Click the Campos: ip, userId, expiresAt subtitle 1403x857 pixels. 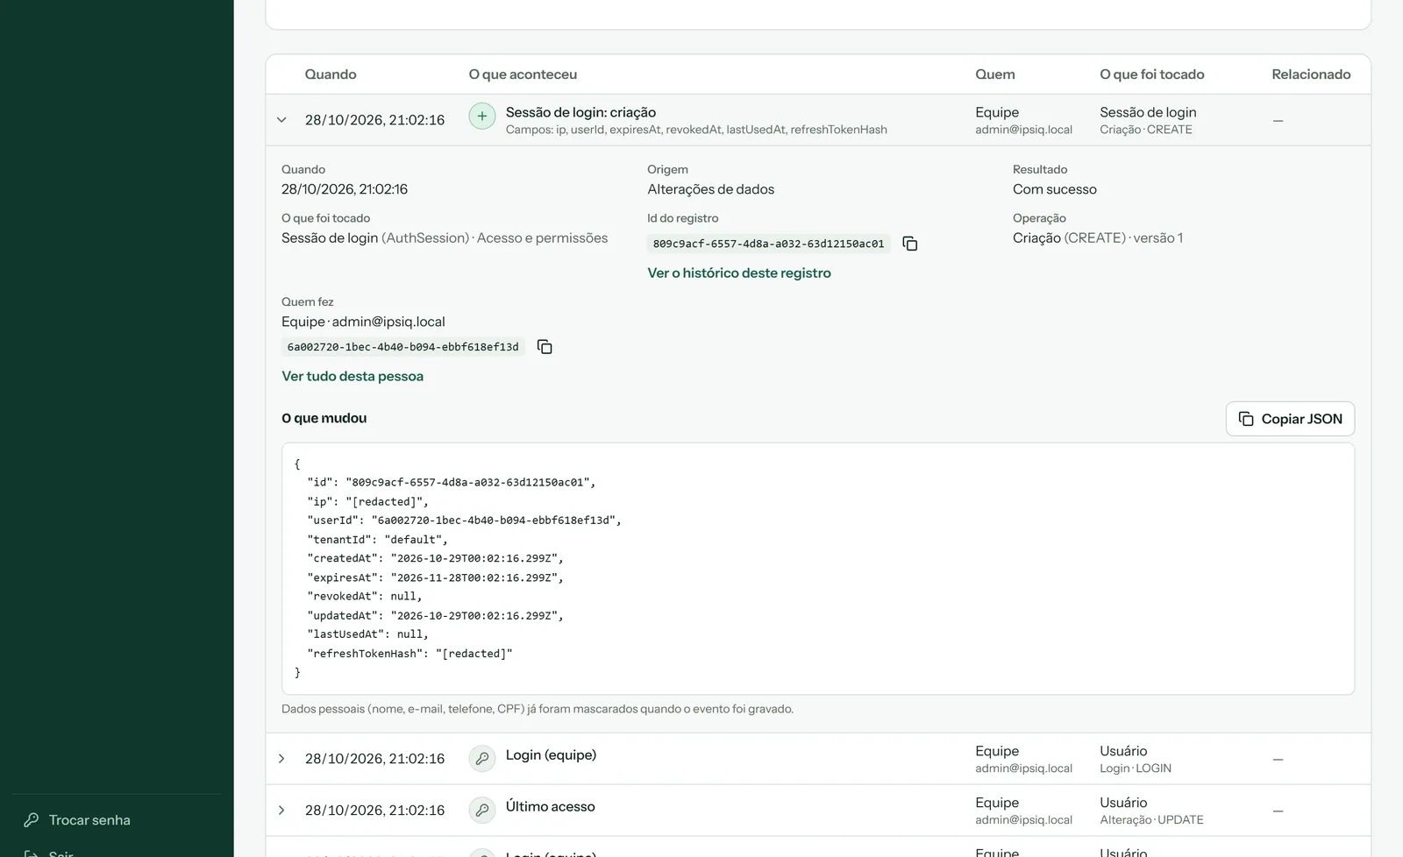click(696, 130)
